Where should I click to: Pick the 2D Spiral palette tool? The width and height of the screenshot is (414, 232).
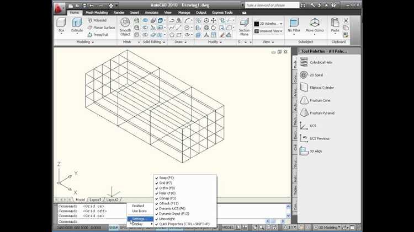coord(311,75)
